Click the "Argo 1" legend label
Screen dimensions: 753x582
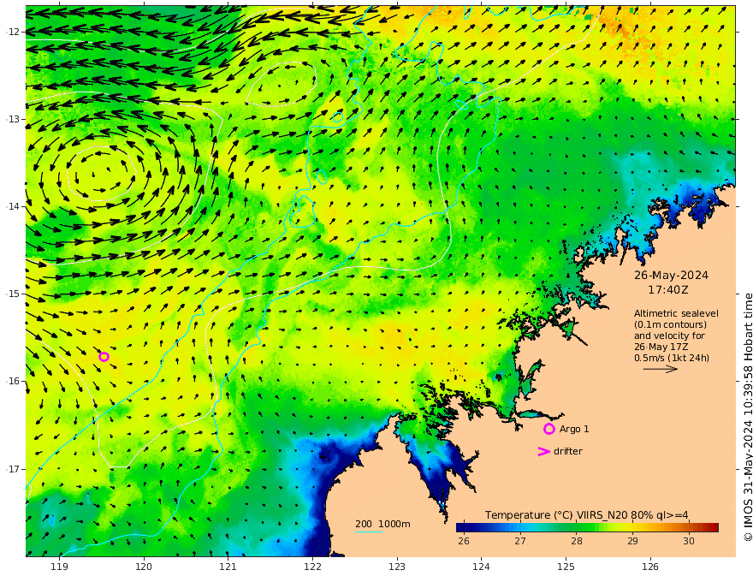click(x=574, y=429)
